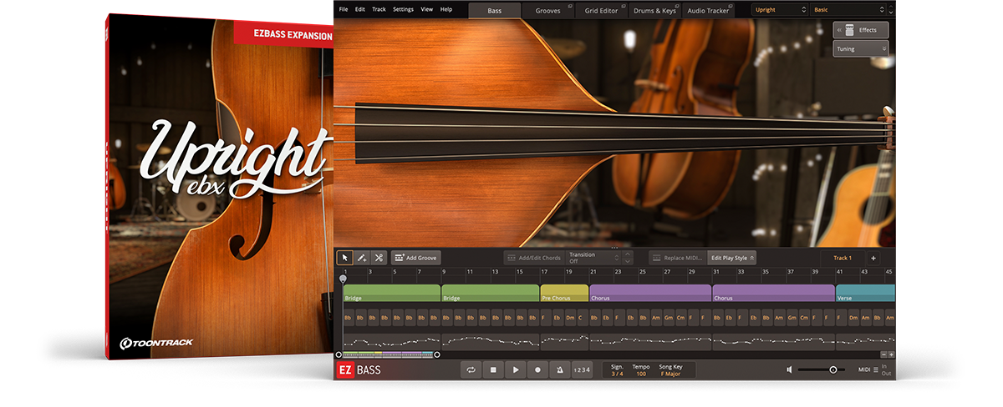Viewport: 1003px width, 407px height.
Task: Switch to the Grooves tab
Action: pyautogui.click(x=548, y=10)
